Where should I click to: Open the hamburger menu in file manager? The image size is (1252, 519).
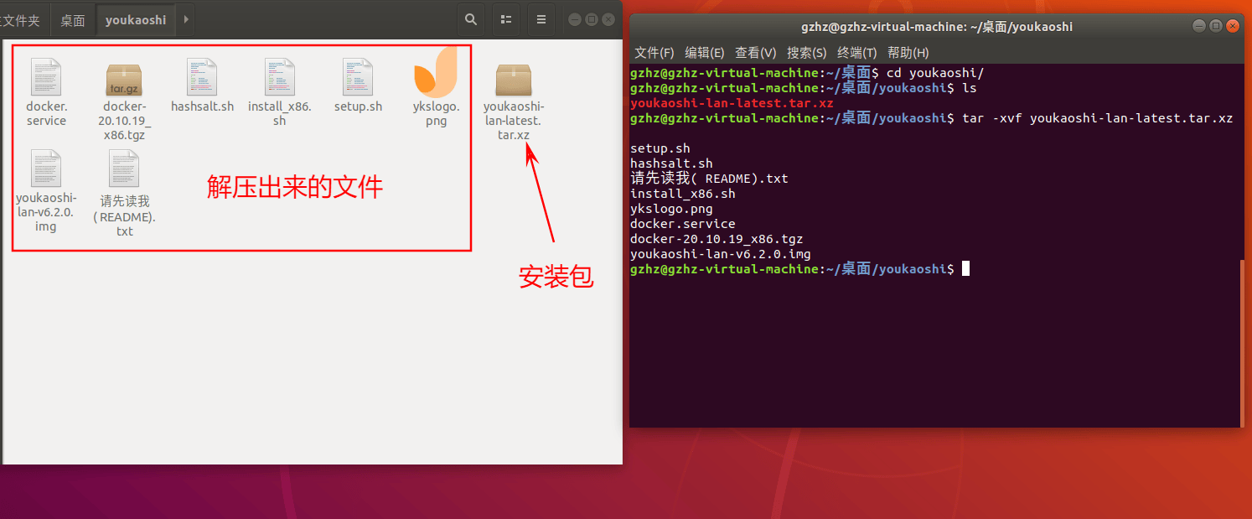pyautogui.click(x=541, y=19)
